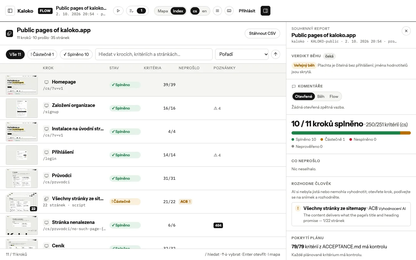Click the green Splněno progress bar segment
416x260 pixels.
pos(346,133)
